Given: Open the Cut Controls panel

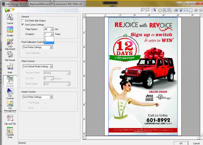Looking at the screenshot, I should (x=10, y=94).
